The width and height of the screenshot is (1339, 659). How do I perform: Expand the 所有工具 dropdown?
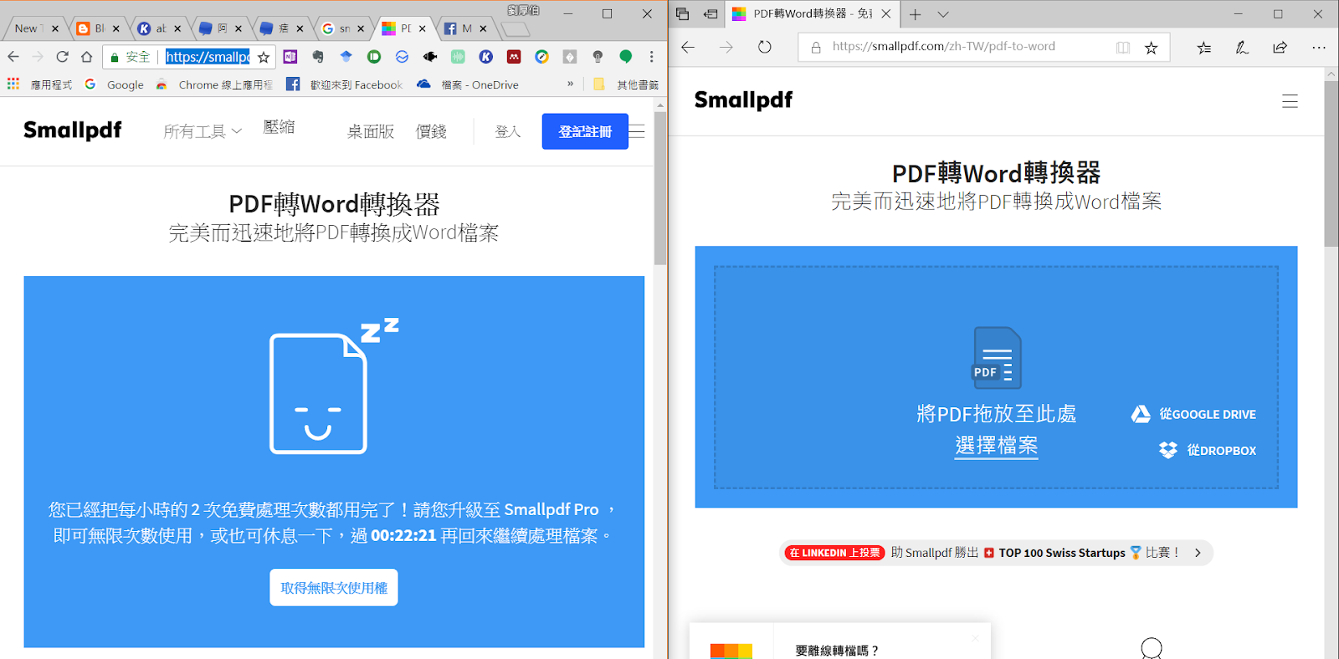pos(203,131)
